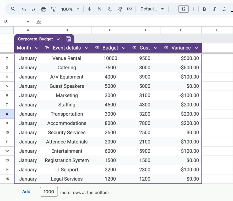This screenshot has width=233, height=201.
Task: Select column F header
Action: pos(217,30)
